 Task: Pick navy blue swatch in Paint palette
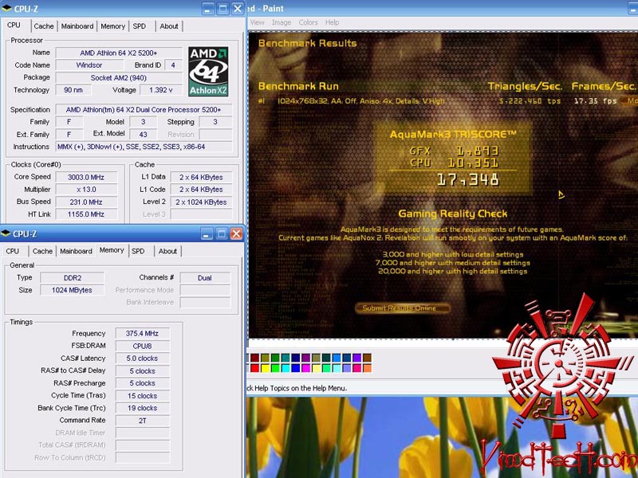(295, 358)
